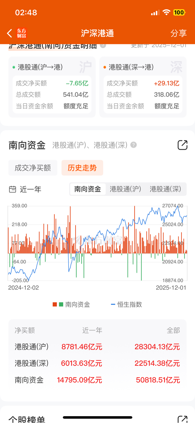Screen dimensions: 195x423
Task: Tap the 541.04亿 total turnover value
Action: point(76,95)
